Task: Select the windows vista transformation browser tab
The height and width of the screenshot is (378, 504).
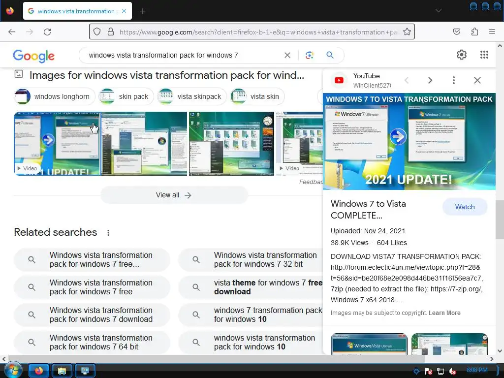Action: (x=77, y=11)
